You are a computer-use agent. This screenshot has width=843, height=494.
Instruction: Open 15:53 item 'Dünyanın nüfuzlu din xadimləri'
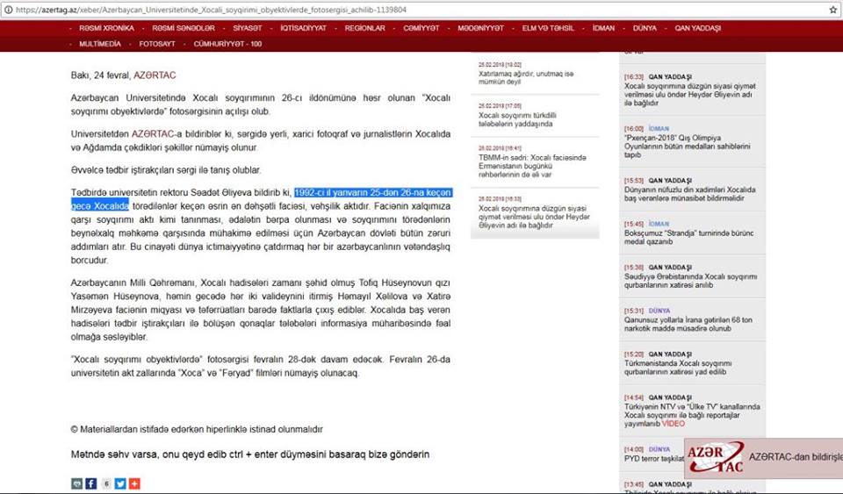coord(690,194)
